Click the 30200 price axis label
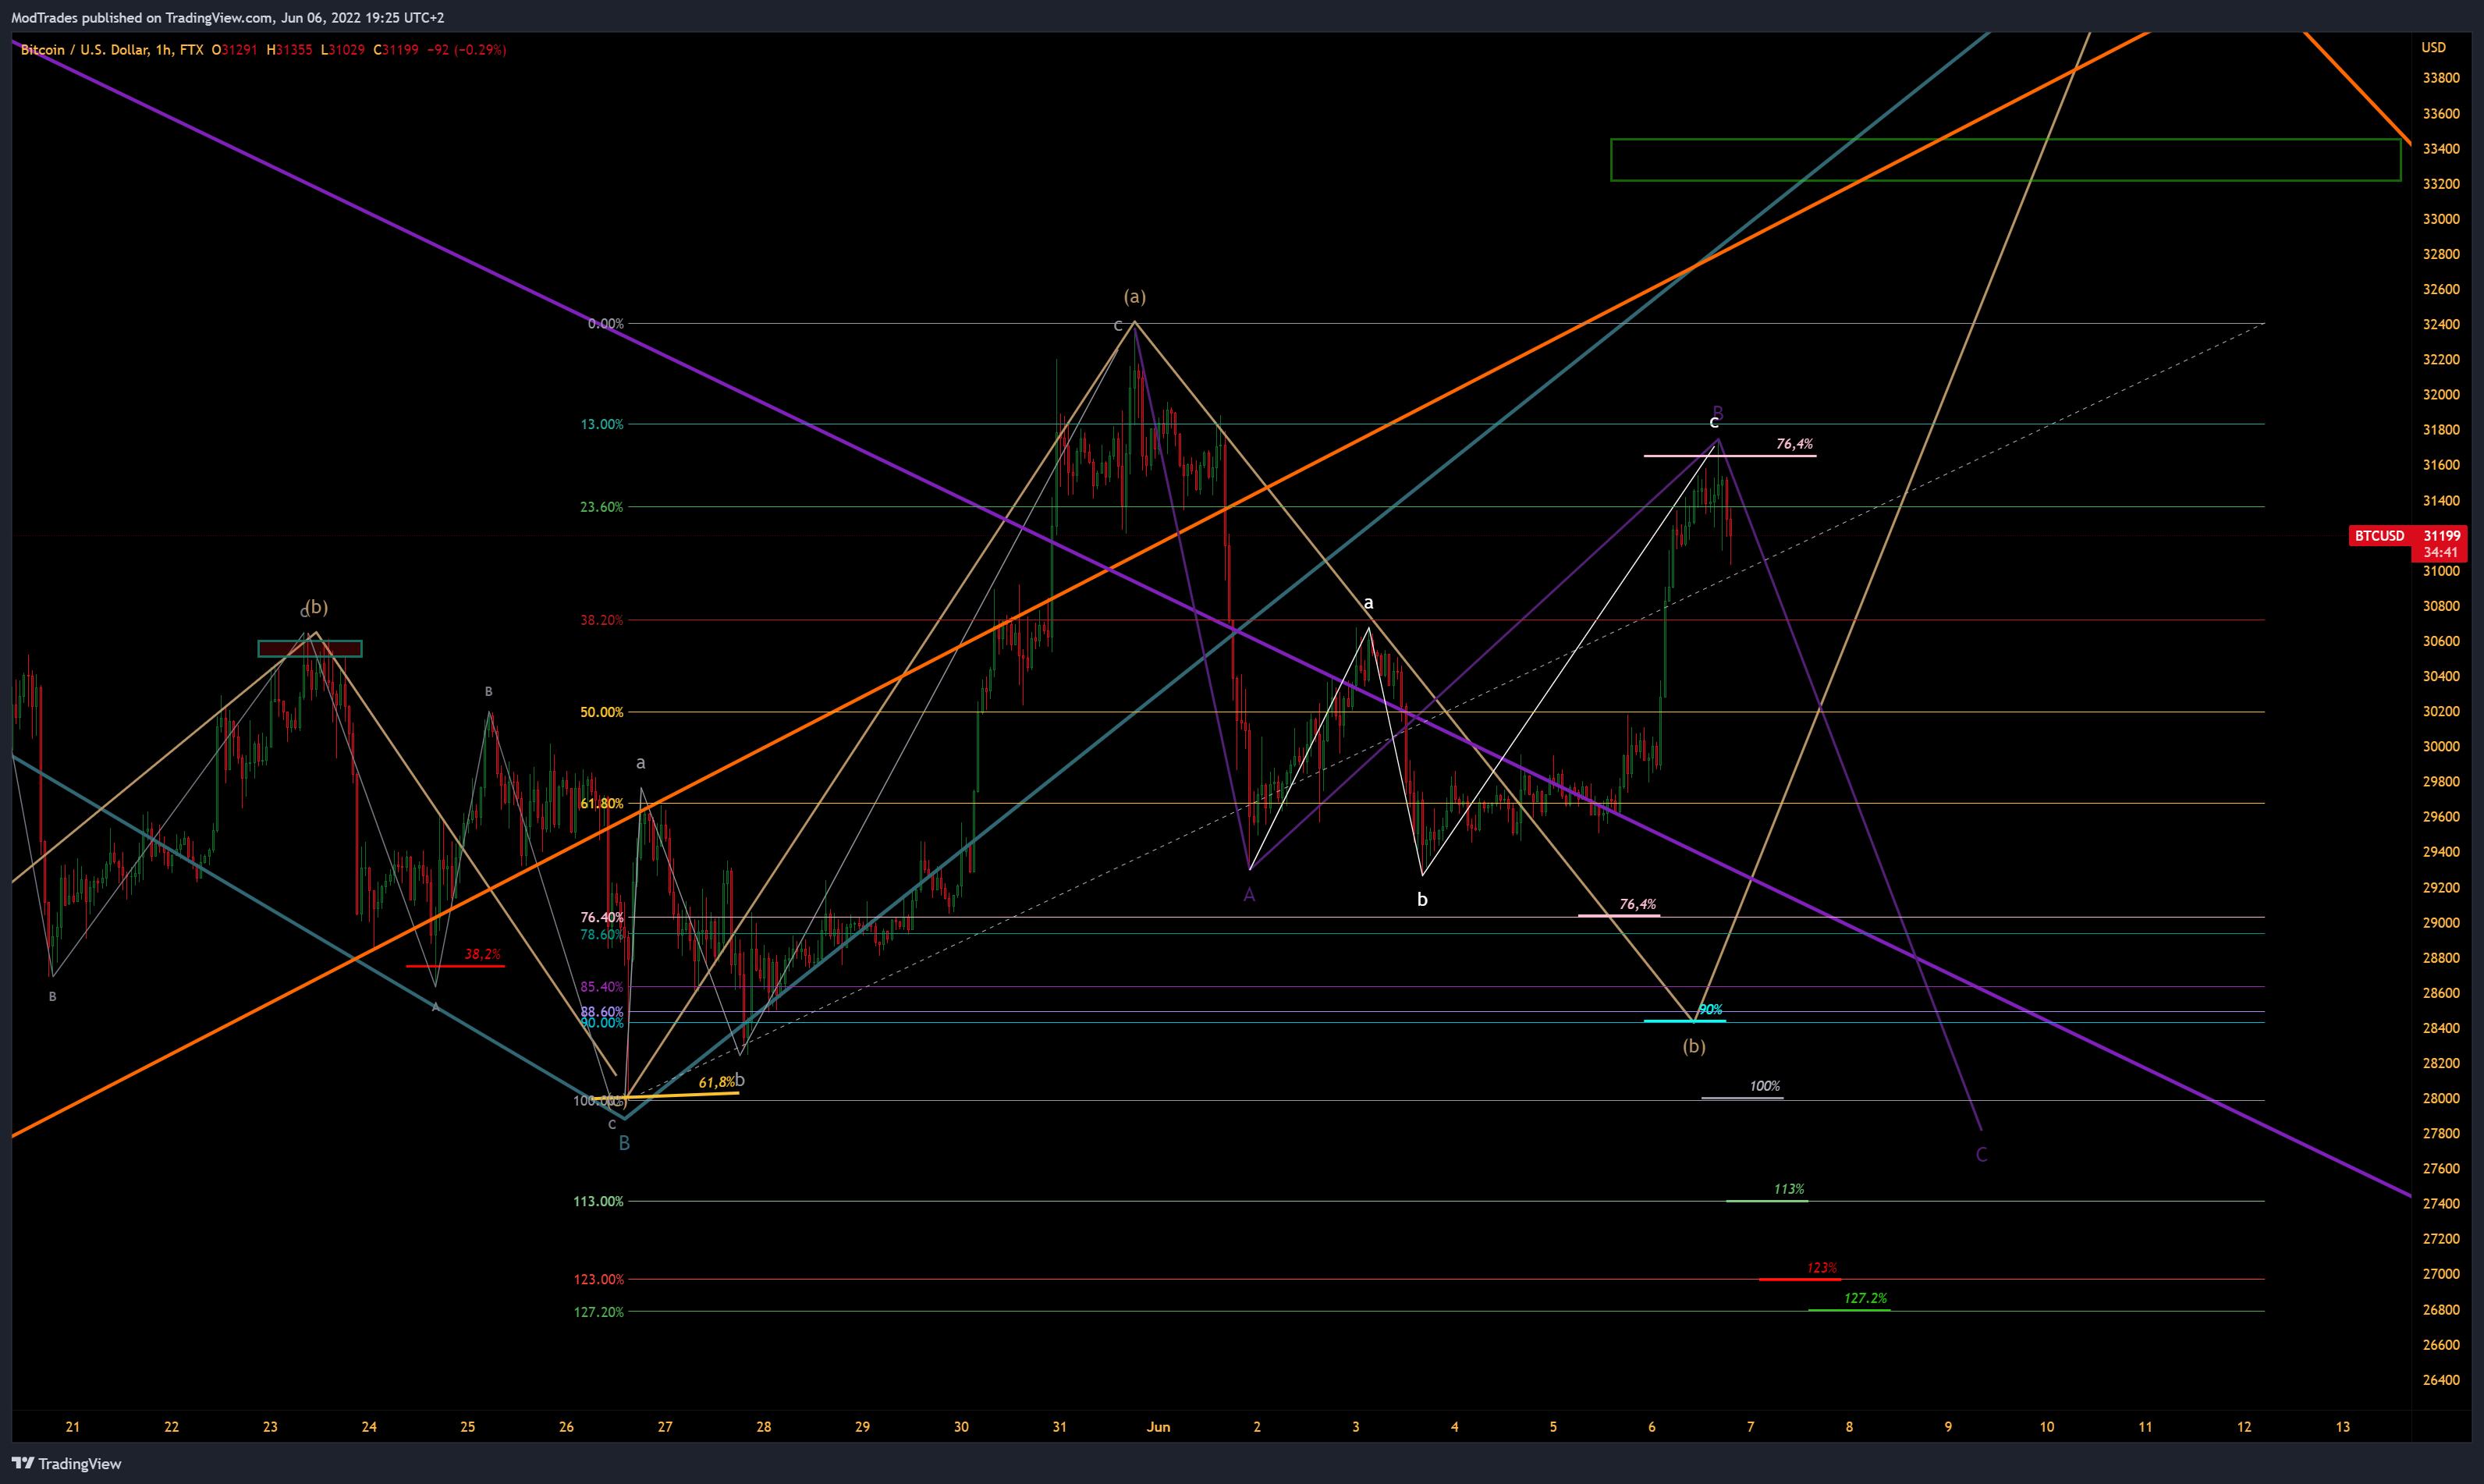Screen dimensions: 2484x1484 click(2440, 711)
